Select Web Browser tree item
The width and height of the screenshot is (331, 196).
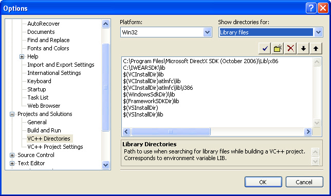point(44,106)
